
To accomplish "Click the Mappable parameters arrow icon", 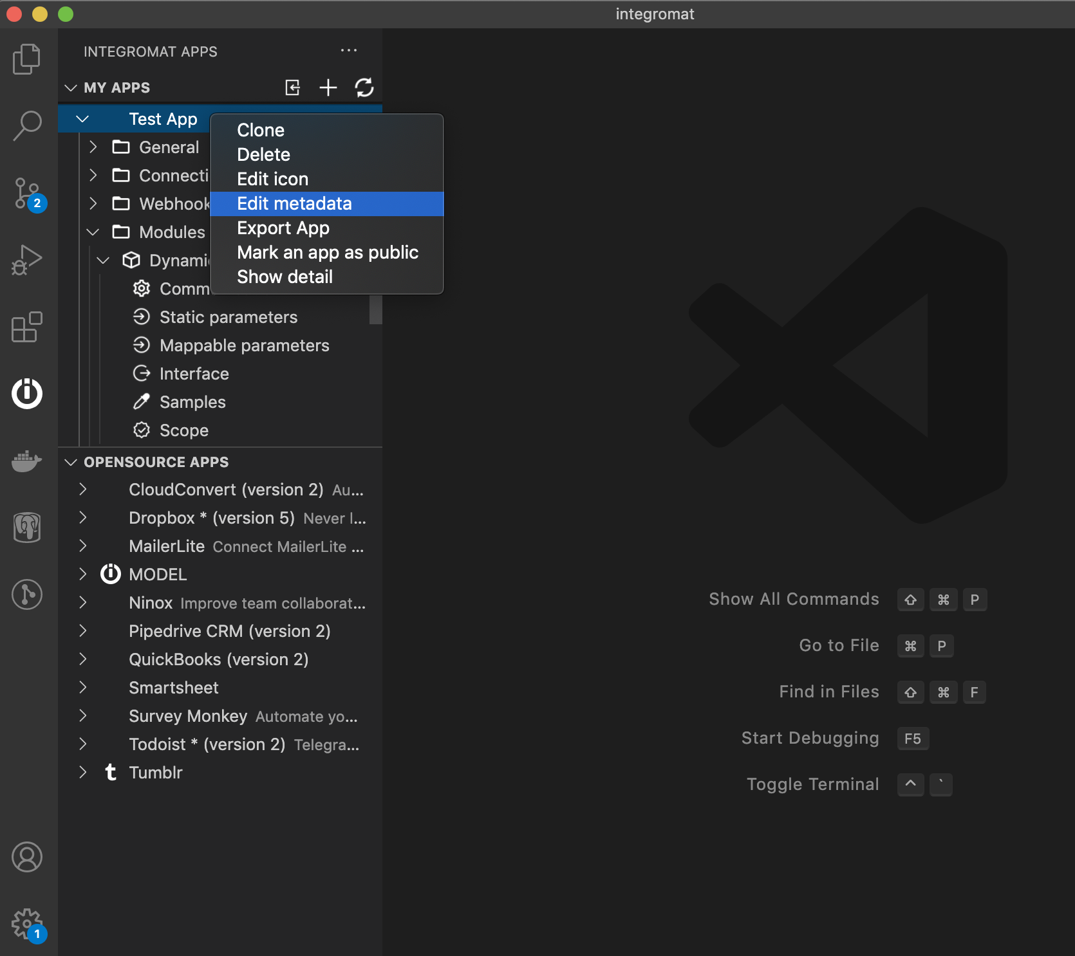I will pyautogui.click(x=142, y=345).
